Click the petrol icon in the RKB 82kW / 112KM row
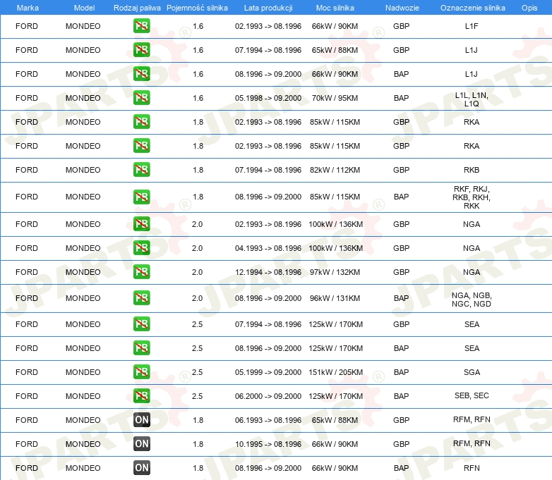 click(x=141, y=169)
